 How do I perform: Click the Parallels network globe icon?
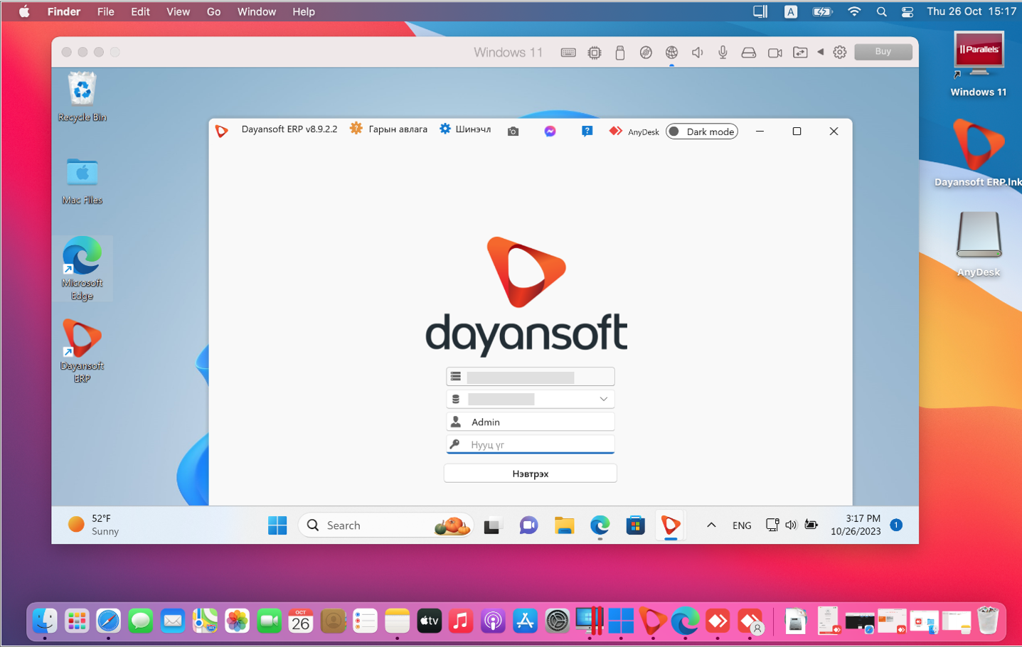[671, 53]
